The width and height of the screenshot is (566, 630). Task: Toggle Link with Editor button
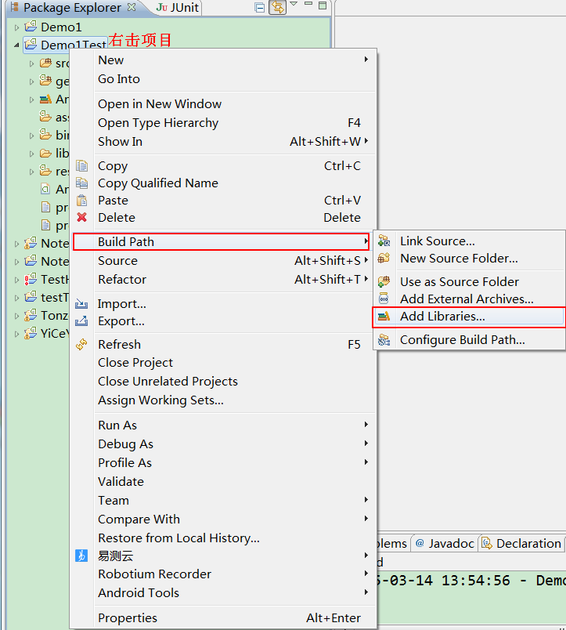[x=277, y=8]
